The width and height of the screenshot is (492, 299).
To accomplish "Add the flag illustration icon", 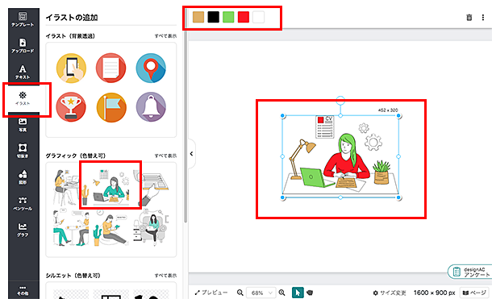I will 111,107.
